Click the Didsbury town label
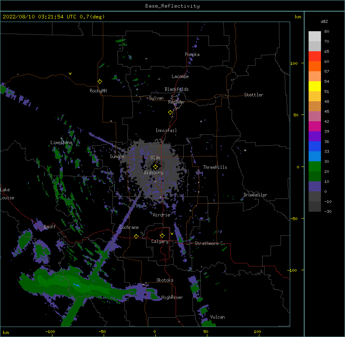Image resolution: width=345 pixels, height=337 pixels. (x=154, y=173)
